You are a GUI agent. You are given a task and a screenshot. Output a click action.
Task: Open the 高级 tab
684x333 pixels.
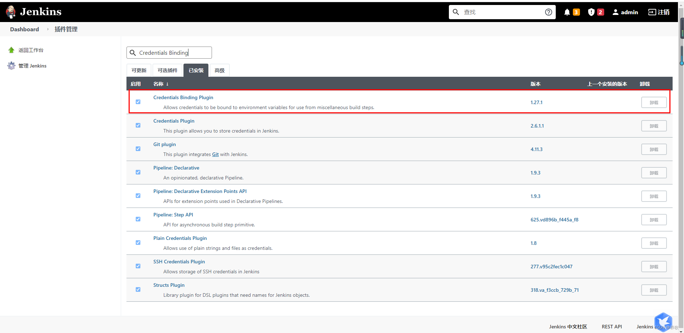tap(219, 70)
